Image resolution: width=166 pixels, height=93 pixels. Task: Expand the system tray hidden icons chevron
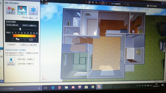137,86
